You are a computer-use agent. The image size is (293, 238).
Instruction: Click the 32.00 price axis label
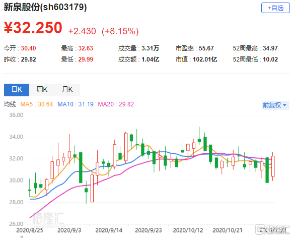point(16,159)
